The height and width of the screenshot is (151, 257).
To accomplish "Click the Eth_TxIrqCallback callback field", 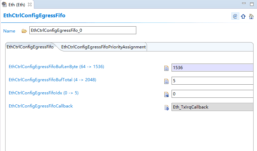I will point(212,107).
